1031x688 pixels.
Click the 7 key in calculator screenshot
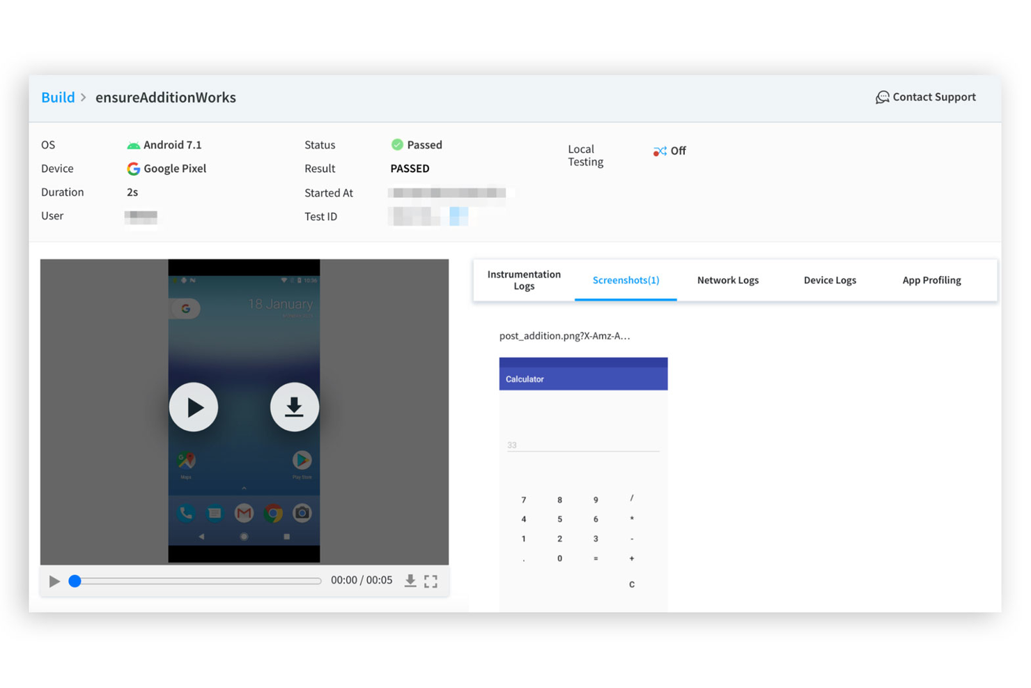[x=524, y=500]
